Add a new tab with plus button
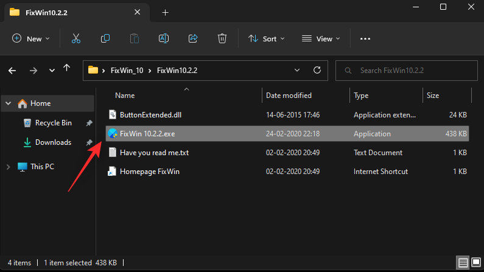 165,12
